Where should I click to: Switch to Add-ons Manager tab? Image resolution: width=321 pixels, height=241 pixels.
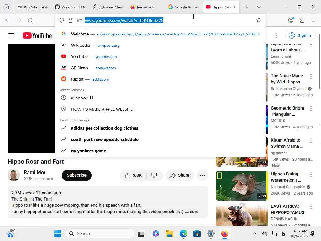[108, 7]
